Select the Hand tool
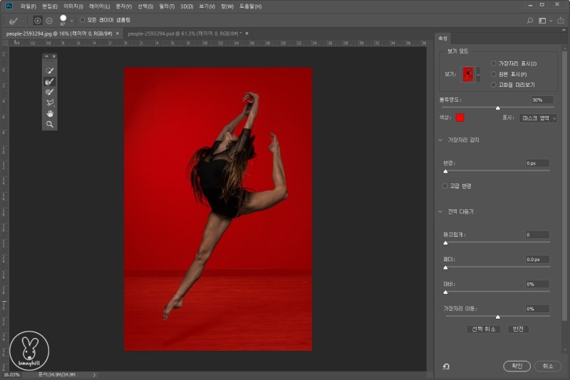570x380 pixels. [x=50, y=113]
